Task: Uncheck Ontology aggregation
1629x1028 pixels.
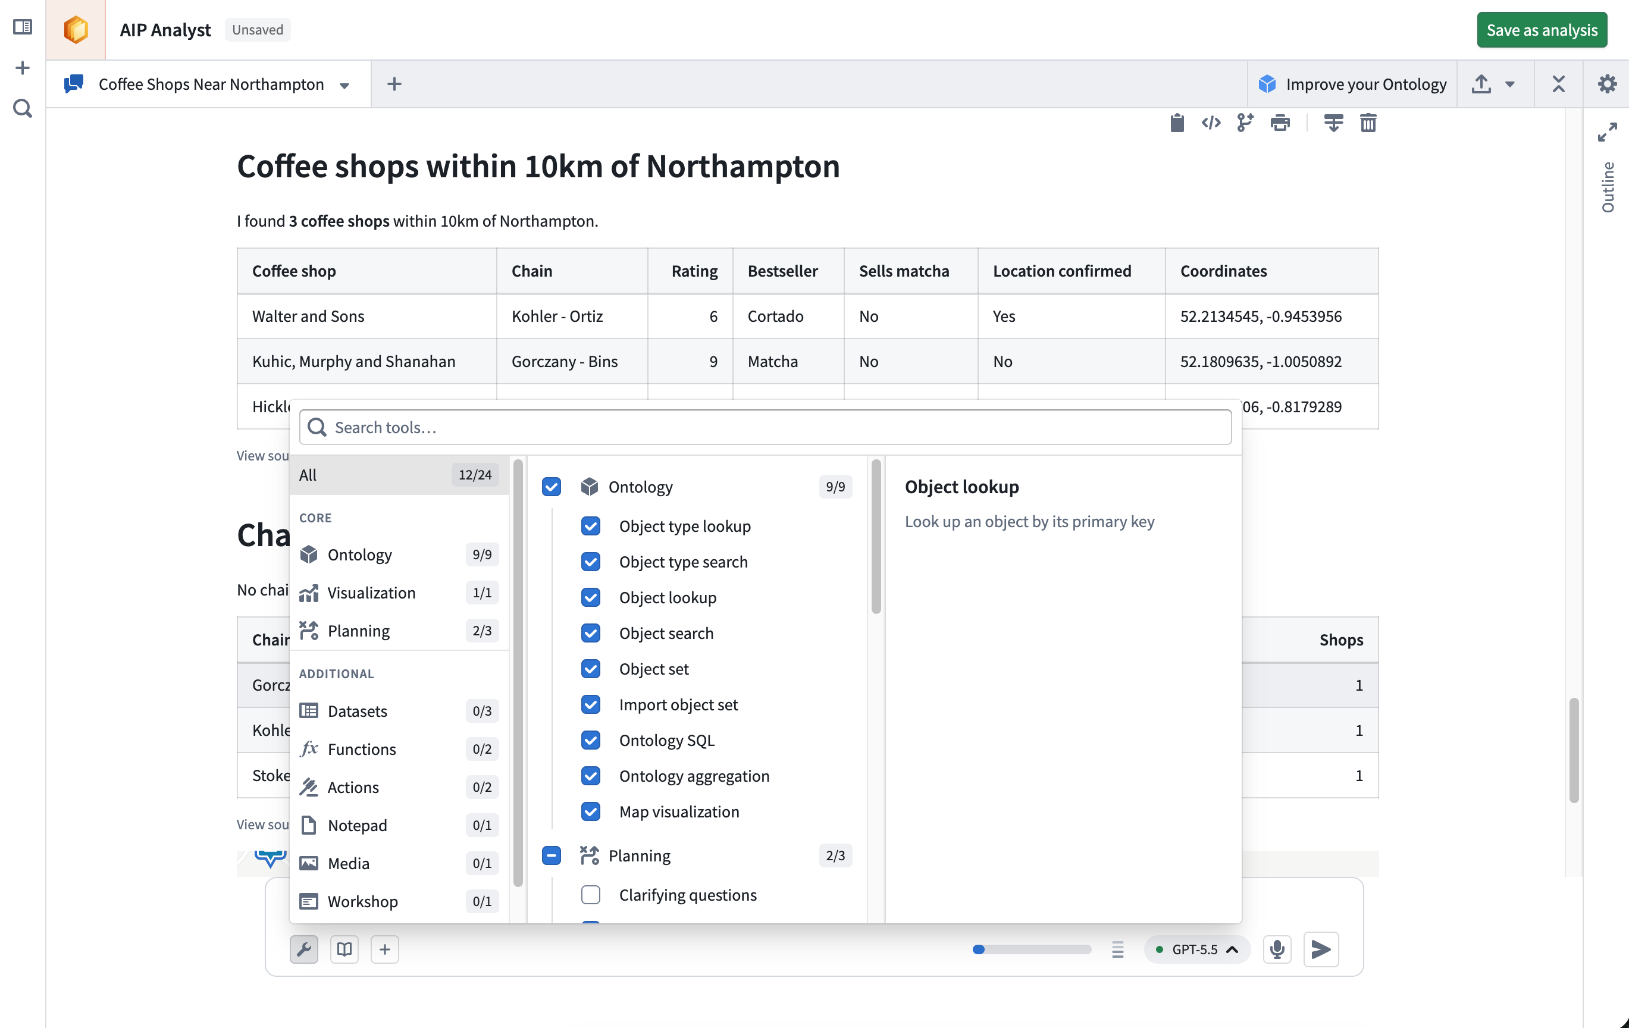Action: (x=591, y=776)
